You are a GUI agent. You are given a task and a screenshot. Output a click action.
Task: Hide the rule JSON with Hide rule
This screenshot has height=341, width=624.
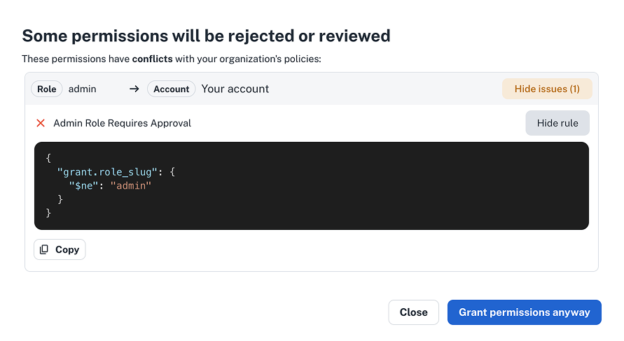[x=557, y=123]
